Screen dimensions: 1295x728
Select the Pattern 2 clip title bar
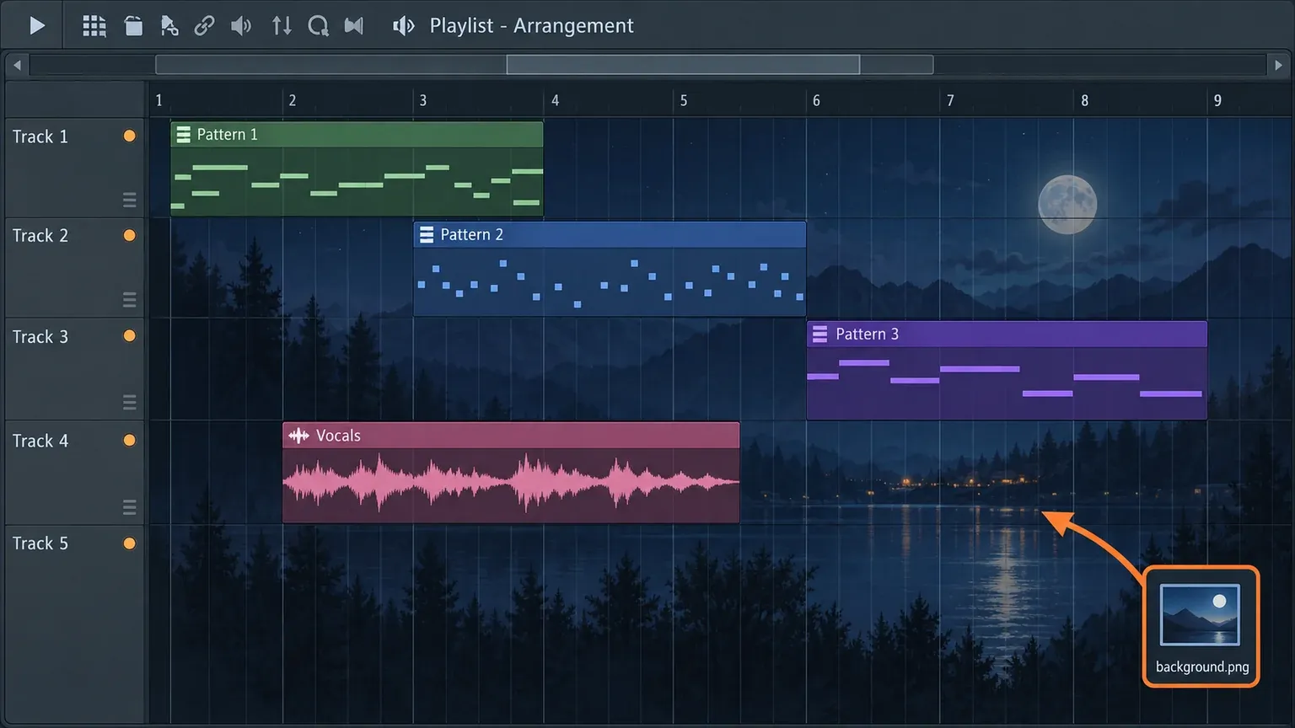coord(610,235)
